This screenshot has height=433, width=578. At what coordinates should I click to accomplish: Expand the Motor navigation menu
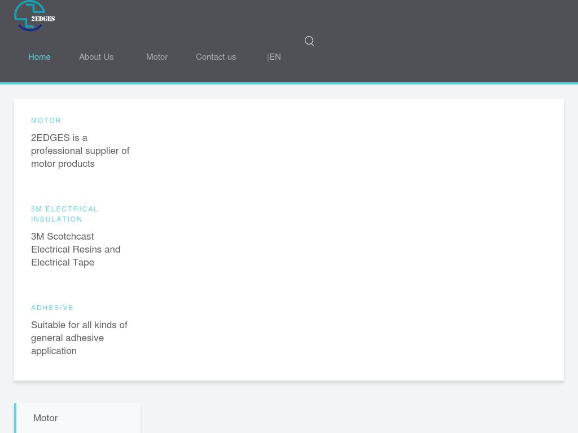(x=156, y=57)
